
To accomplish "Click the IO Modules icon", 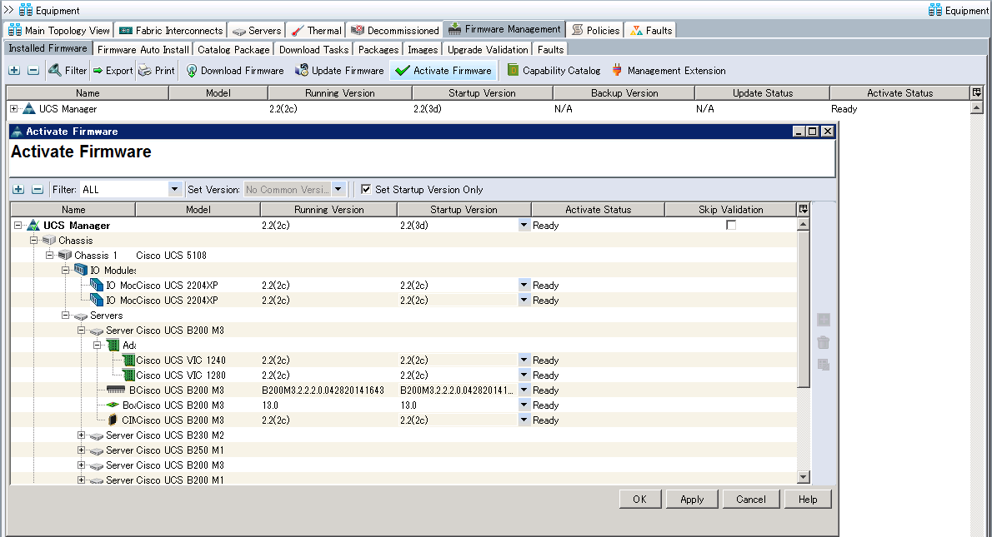I will pos(80,270).
